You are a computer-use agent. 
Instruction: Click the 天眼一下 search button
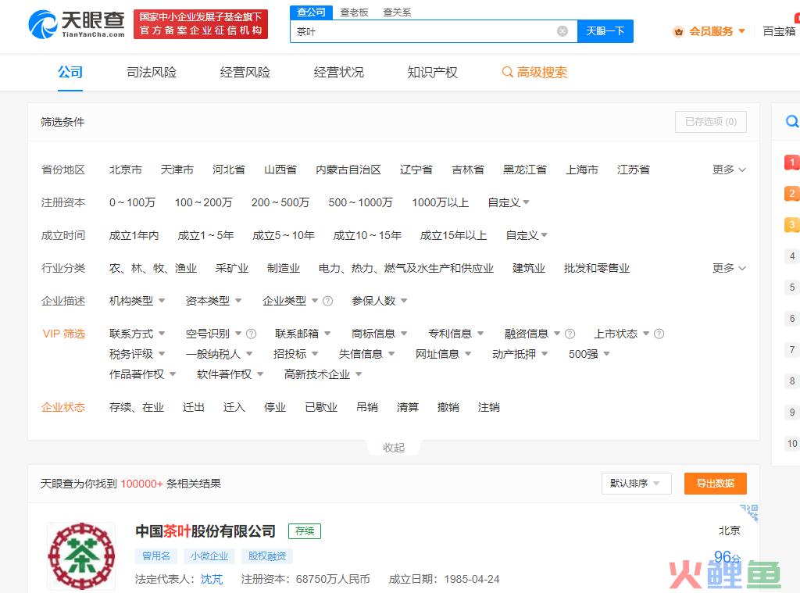coord(605,31)
